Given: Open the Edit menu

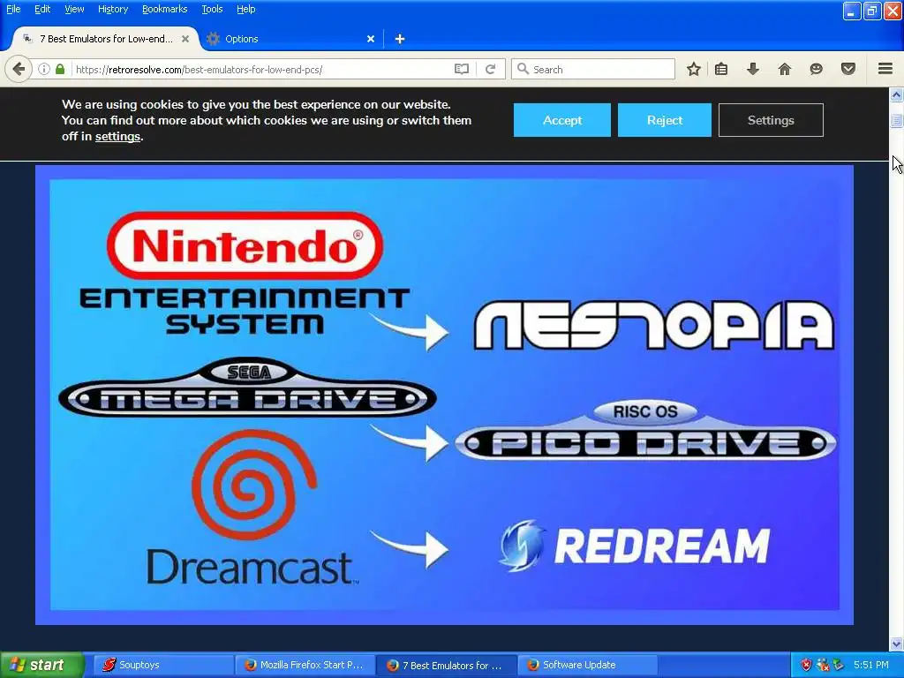Looking at the screenshot, I should (x=42, y=9).
